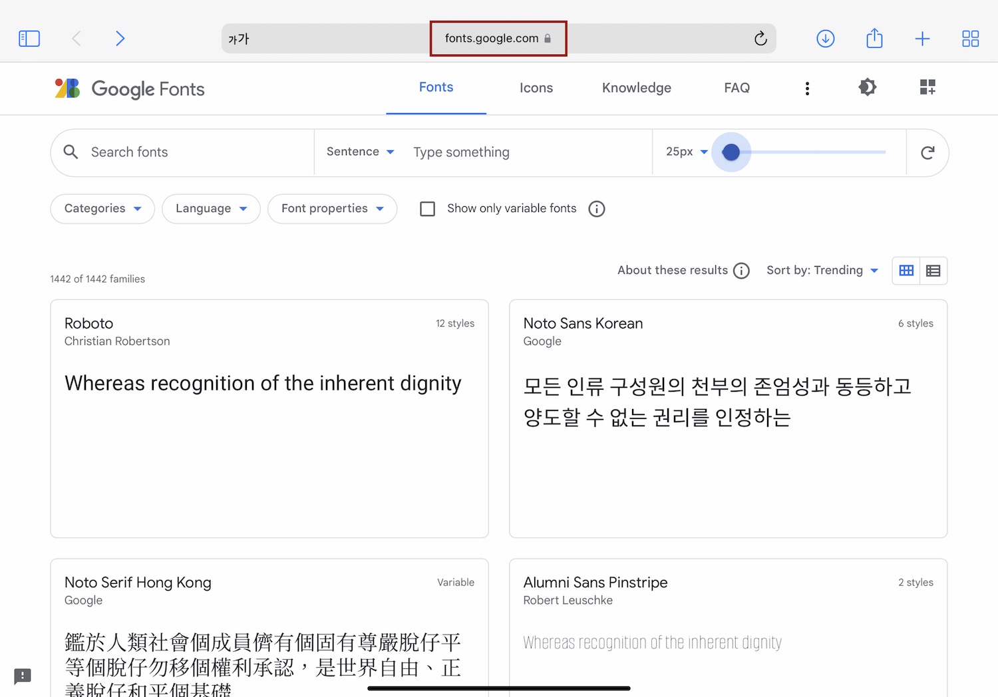Show Safari tab overview grid
The image size is (998, 697).
point(971,39)
